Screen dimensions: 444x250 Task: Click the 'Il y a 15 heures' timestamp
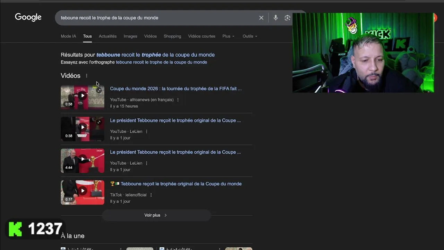(x=124, y=106)
